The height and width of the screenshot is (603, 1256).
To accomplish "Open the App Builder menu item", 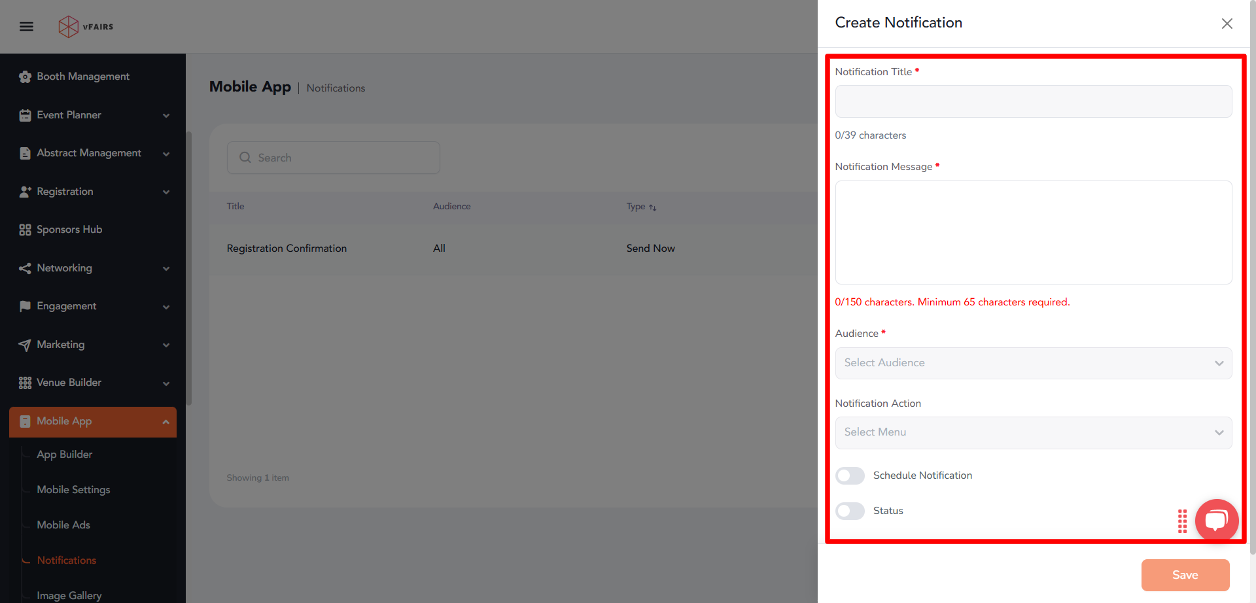I will [64, 454].
